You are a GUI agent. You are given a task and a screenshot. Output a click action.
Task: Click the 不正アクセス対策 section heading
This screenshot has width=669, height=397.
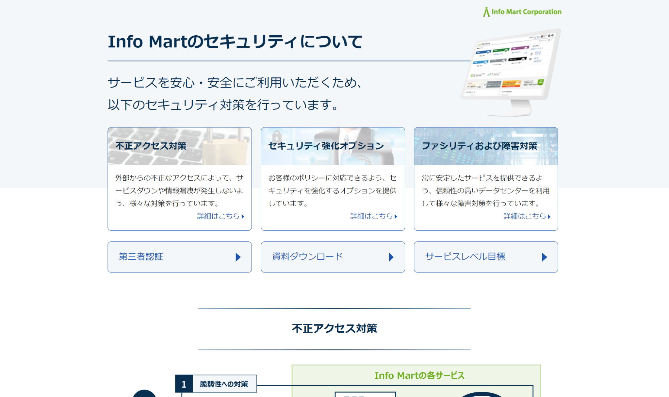click(x=334, y=329)
